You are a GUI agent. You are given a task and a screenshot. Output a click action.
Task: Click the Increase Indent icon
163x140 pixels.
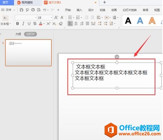point(92,18)
